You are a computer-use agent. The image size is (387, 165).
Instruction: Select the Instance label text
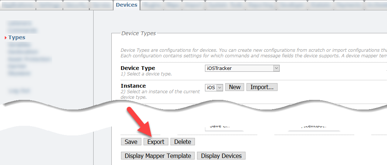[133, 86]
